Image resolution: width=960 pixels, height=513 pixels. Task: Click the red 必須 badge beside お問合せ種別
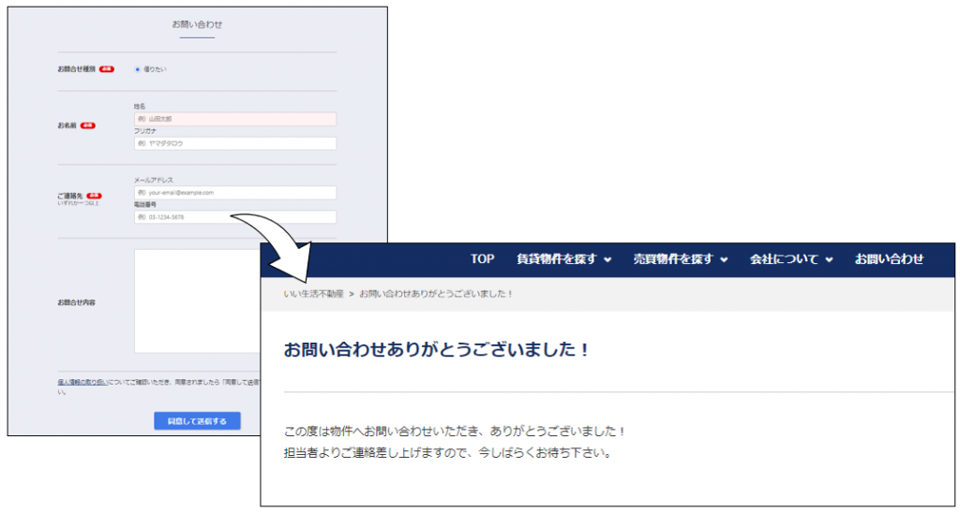107,69
